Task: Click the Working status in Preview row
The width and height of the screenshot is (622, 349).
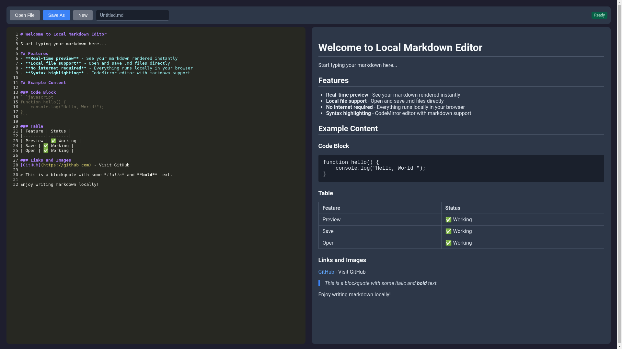Action: [x=523, y=220]
